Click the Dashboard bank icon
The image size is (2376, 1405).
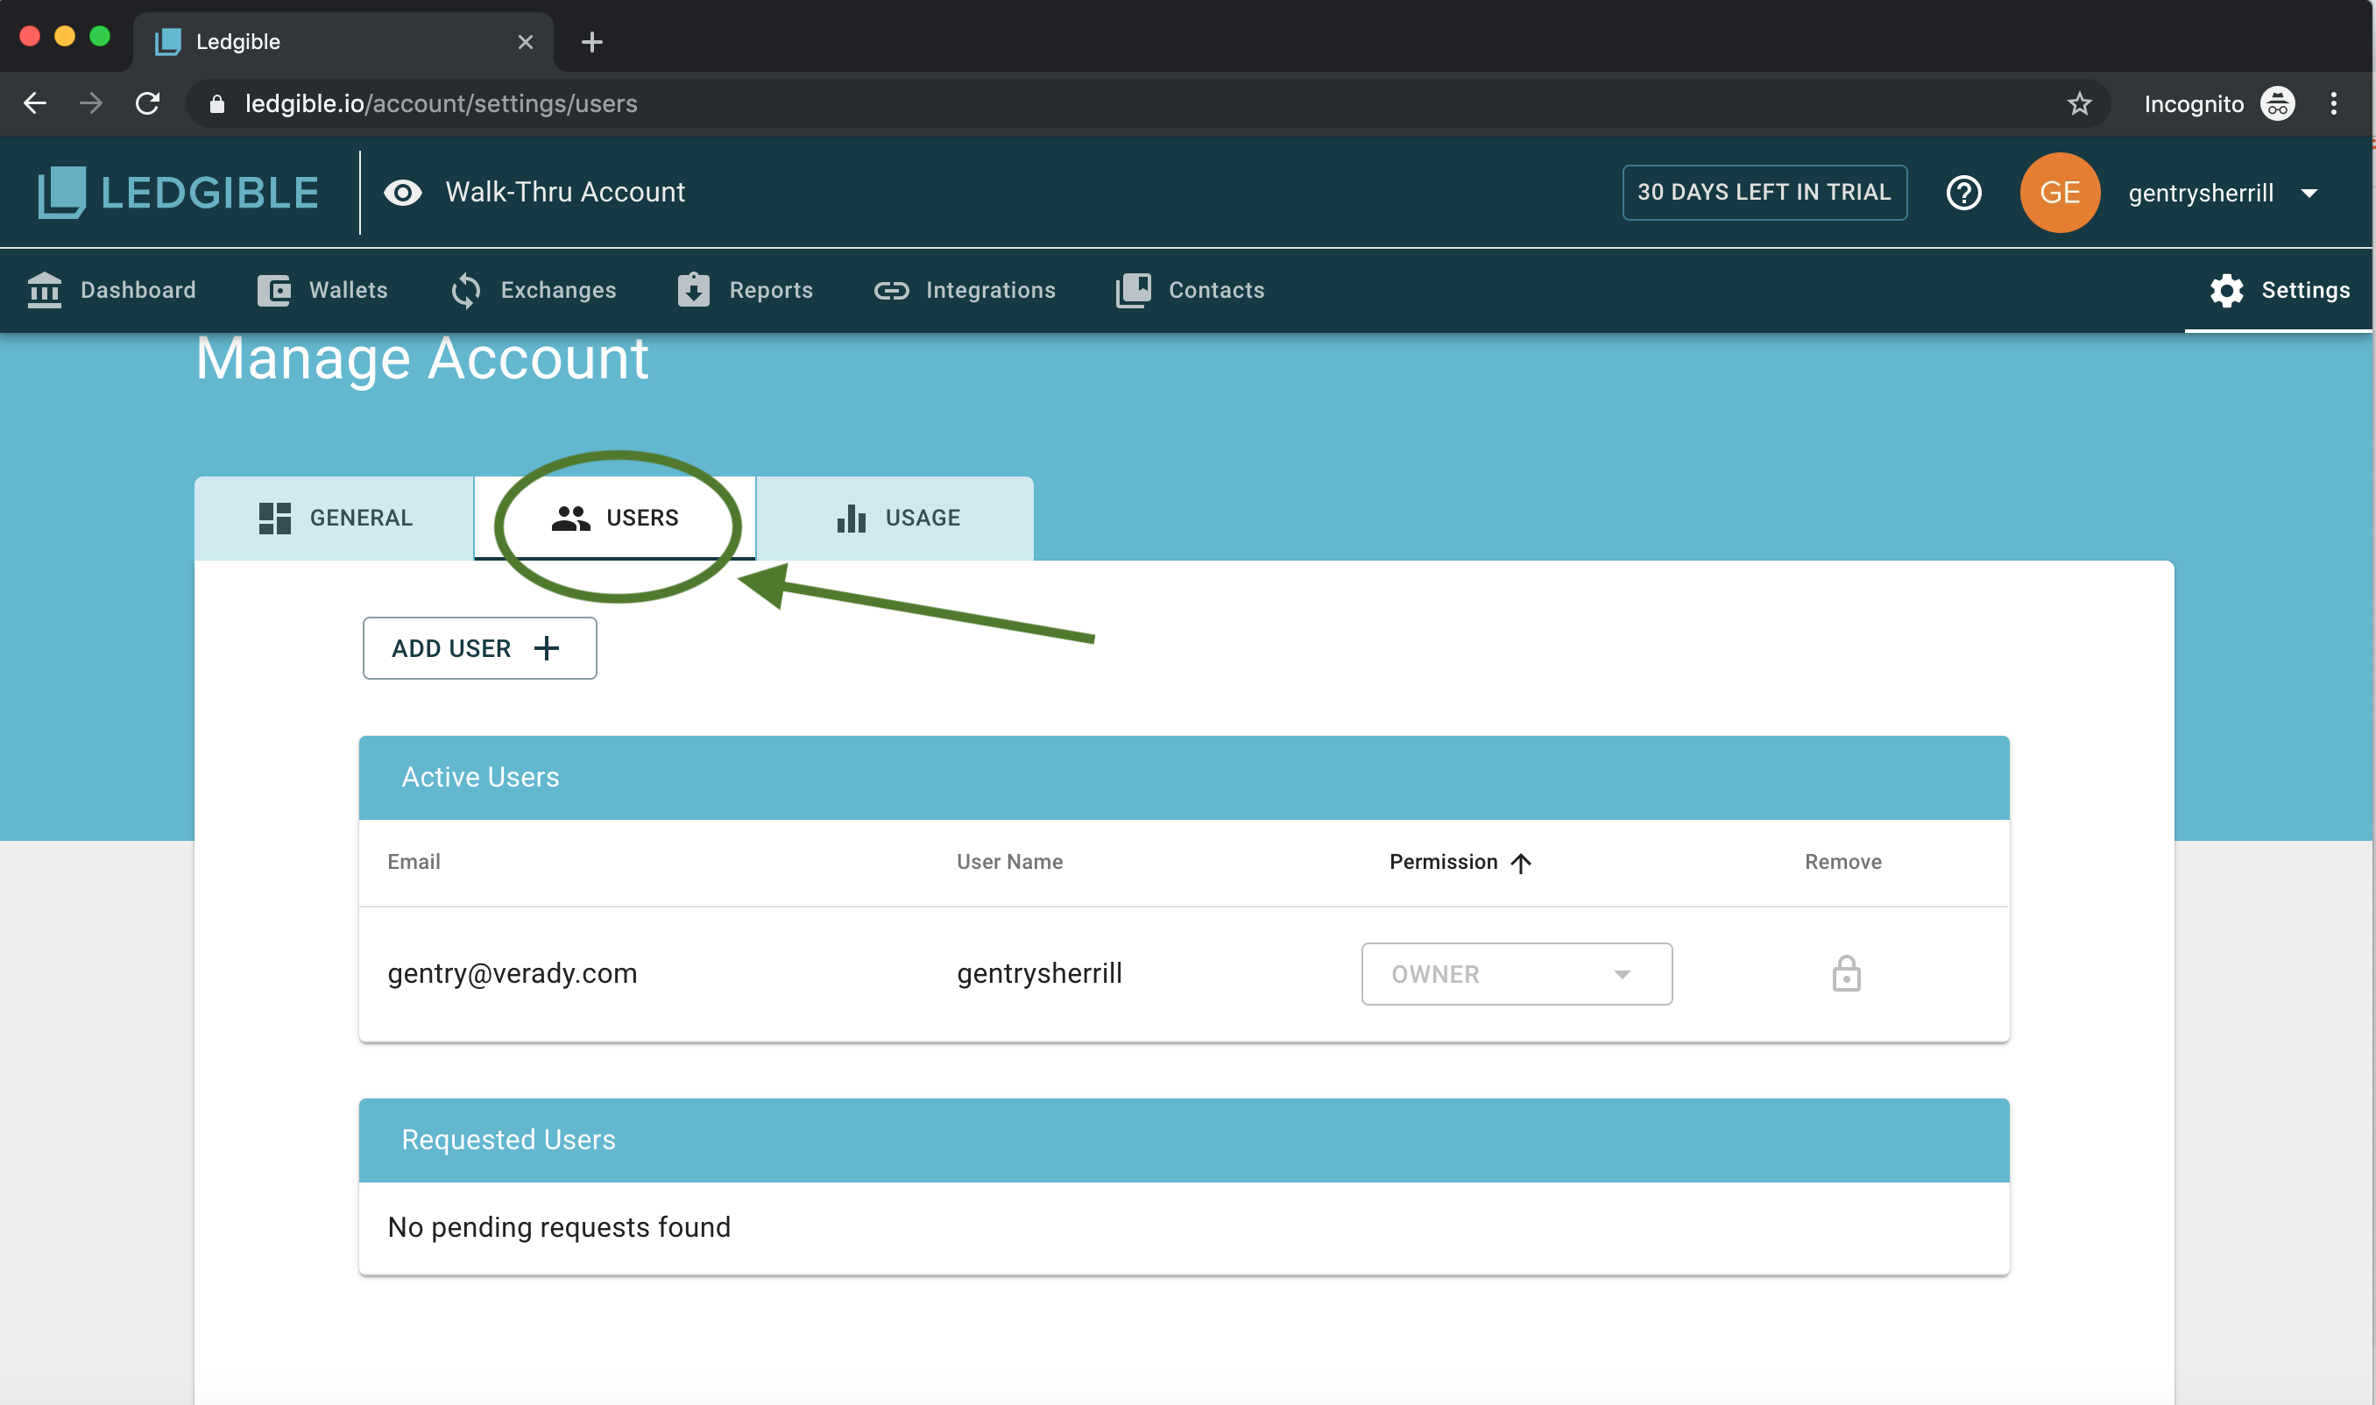tap(45, 290)
